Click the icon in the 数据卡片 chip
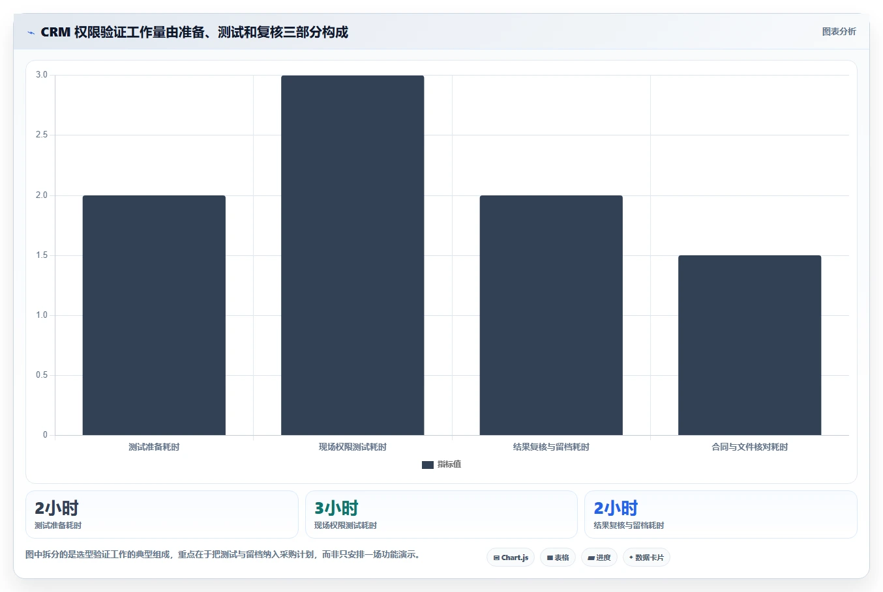 click(631, 557)
